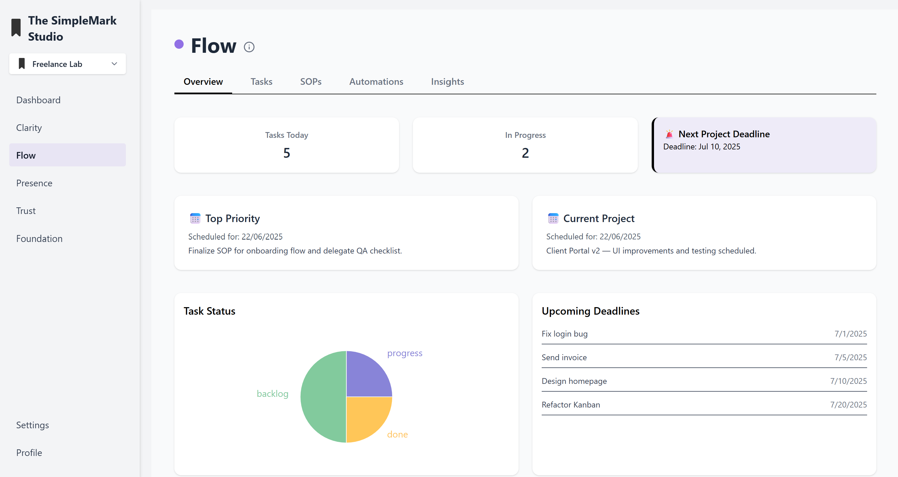Click the Task Status heading

(210, 311)
